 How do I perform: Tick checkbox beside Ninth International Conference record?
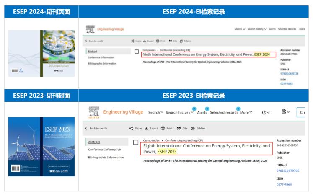(x=137, y=52)
